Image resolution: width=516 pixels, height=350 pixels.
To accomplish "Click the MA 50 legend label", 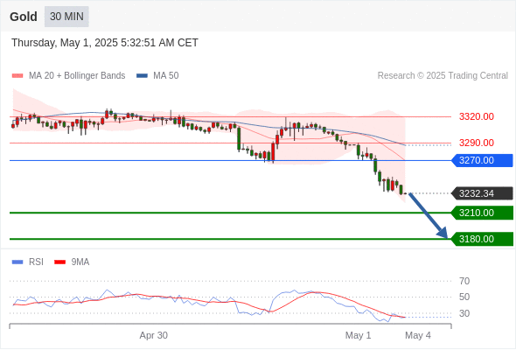I will point(166,76).
